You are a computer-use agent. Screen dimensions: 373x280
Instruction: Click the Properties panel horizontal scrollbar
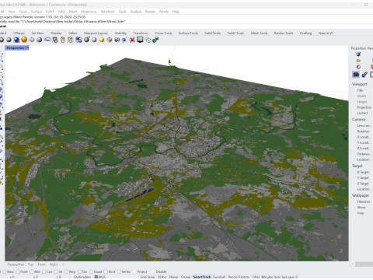pyautogui.click(x=364, y=264)
